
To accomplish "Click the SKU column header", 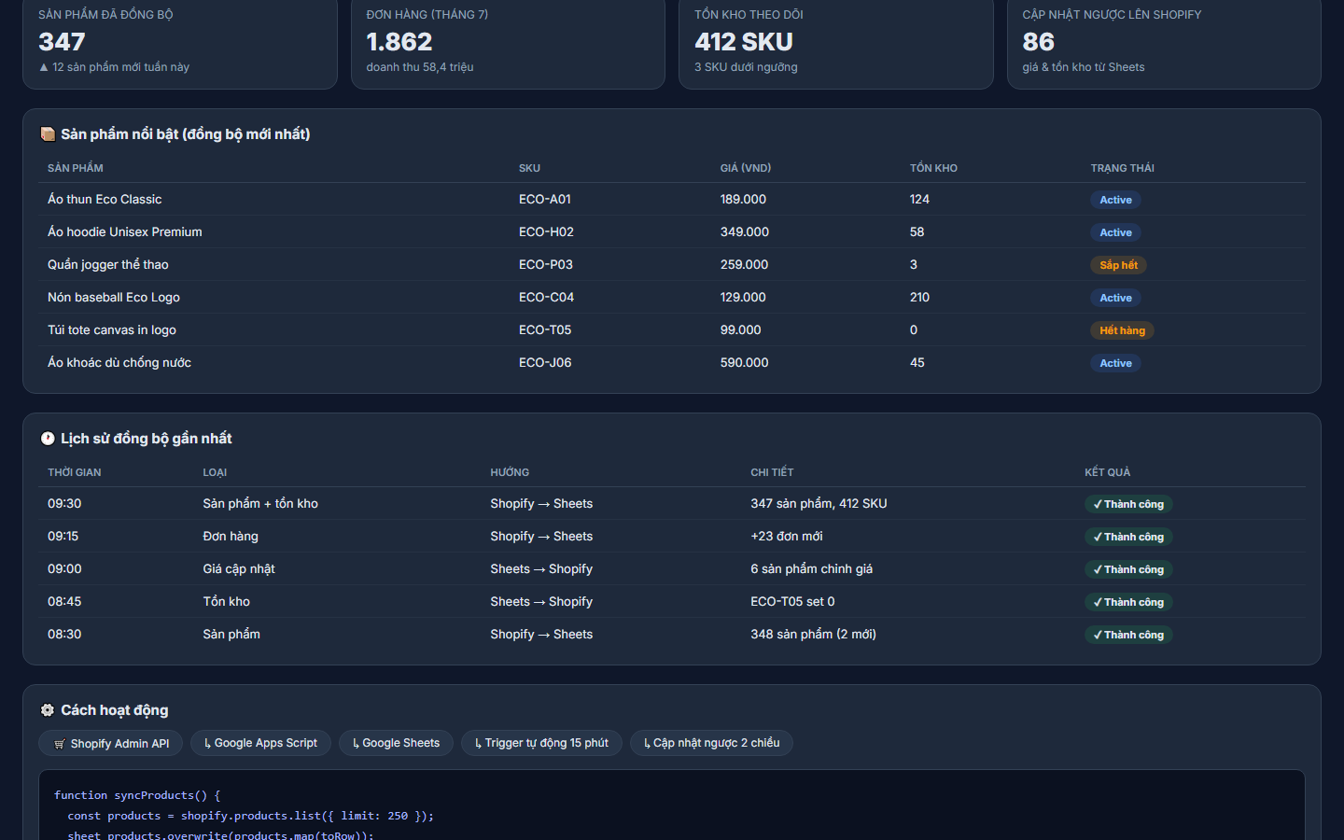I will [x=529, y=168].
